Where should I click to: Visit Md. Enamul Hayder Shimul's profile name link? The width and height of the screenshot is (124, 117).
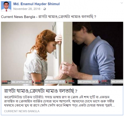[x=36, y=4]
